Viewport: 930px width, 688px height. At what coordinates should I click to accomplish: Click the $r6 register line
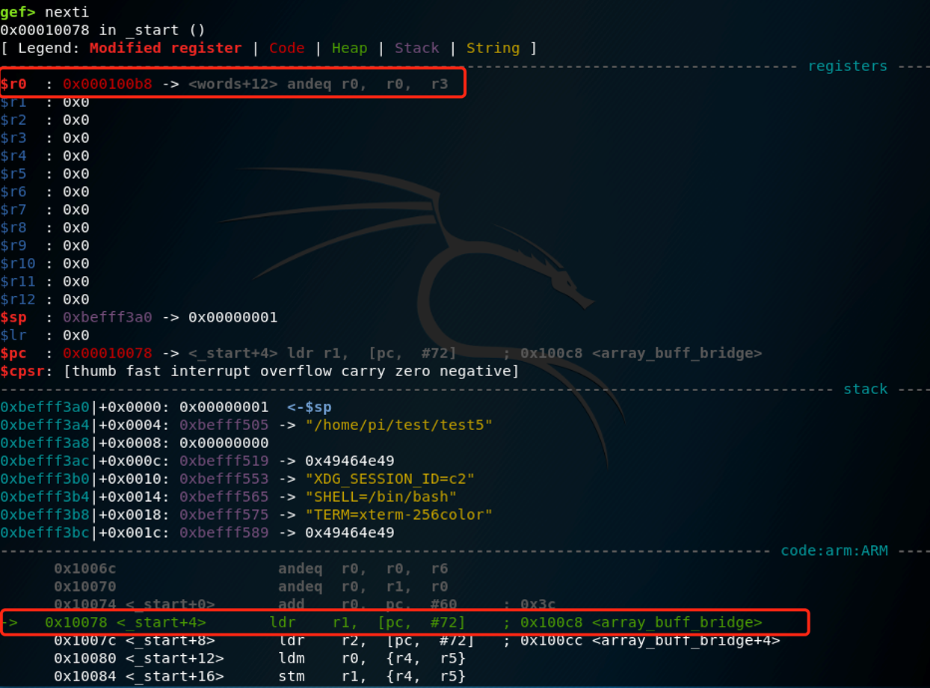click(x=45, y=191)
